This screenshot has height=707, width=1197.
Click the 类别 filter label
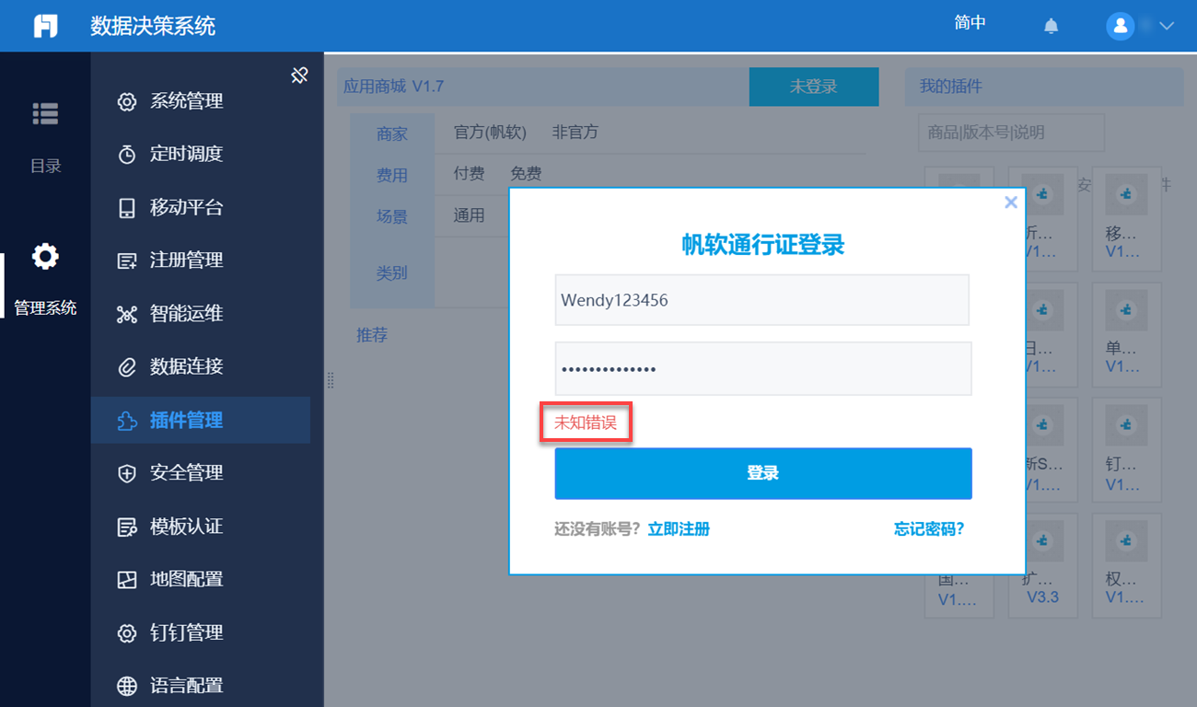point(391,273)
